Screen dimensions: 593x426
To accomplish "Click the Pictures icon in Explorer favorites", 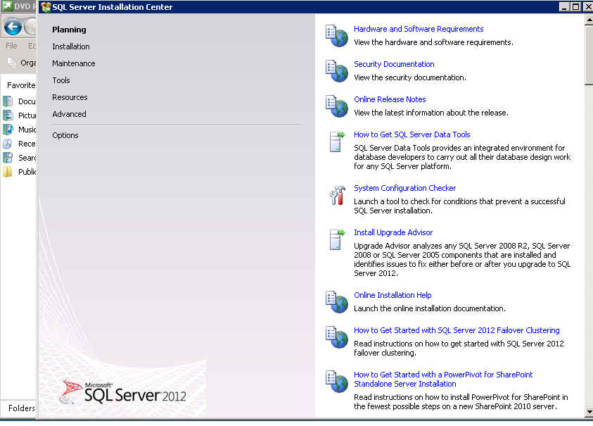I will [x=8, y=115].
